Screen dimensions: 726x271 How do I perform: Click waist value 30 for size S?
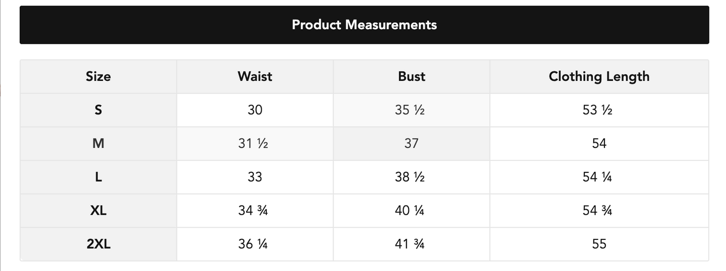coord(255,110)
